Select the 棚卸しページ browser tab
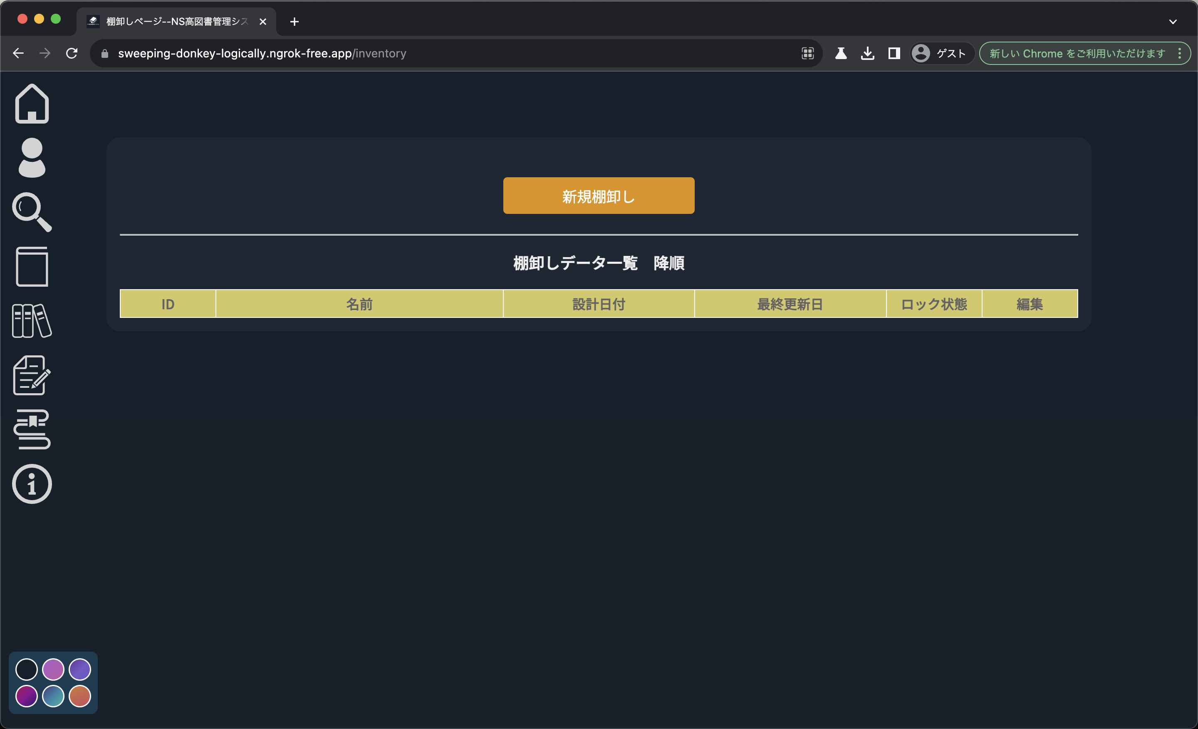The image size is (1198, 729). 176,22
